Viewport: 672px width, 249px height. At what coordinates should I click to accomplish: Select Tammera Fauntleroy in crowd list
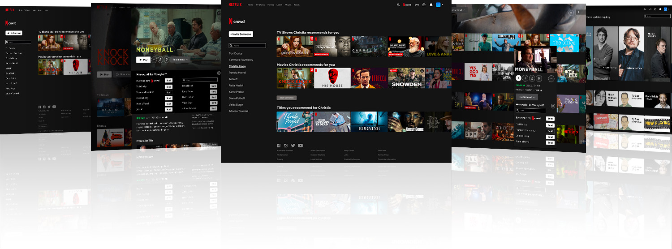pos(241,60)
